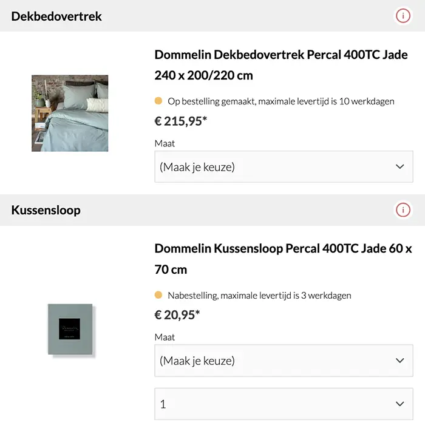Screen dimensions: 425x425
Task: Click the € 20,95 price
Action: click(x=177, y=314)
